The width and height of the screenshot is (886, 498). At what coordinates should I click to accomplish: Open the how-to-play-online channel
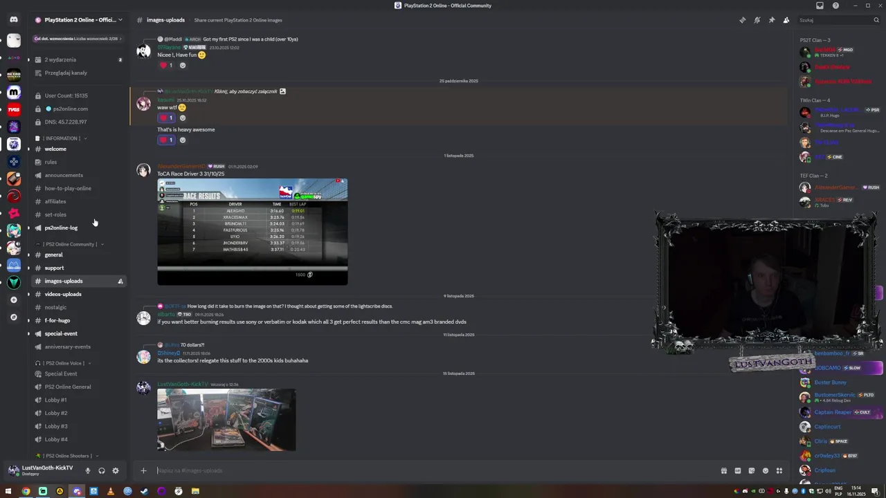[78, 188]
